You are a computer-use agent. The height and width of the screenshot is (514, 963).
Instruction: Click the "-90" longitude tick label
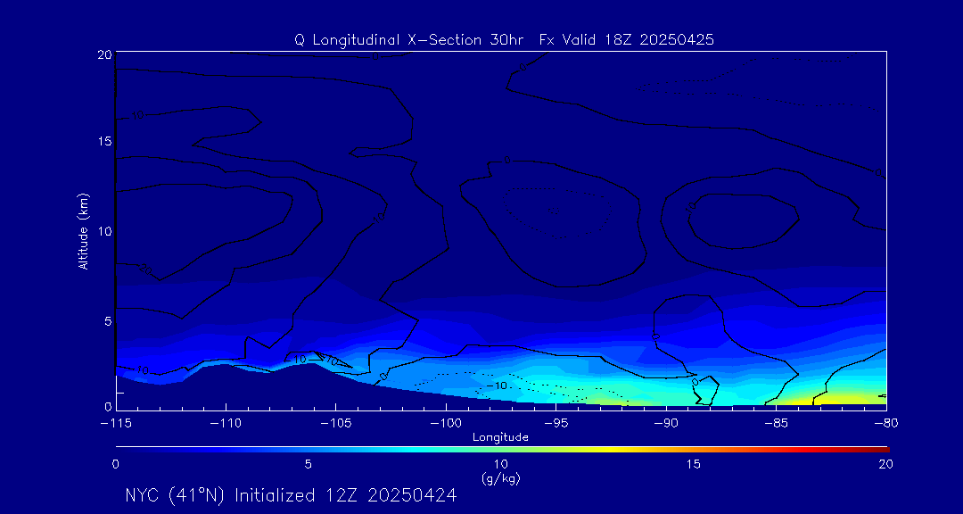[x=666, y=424]
